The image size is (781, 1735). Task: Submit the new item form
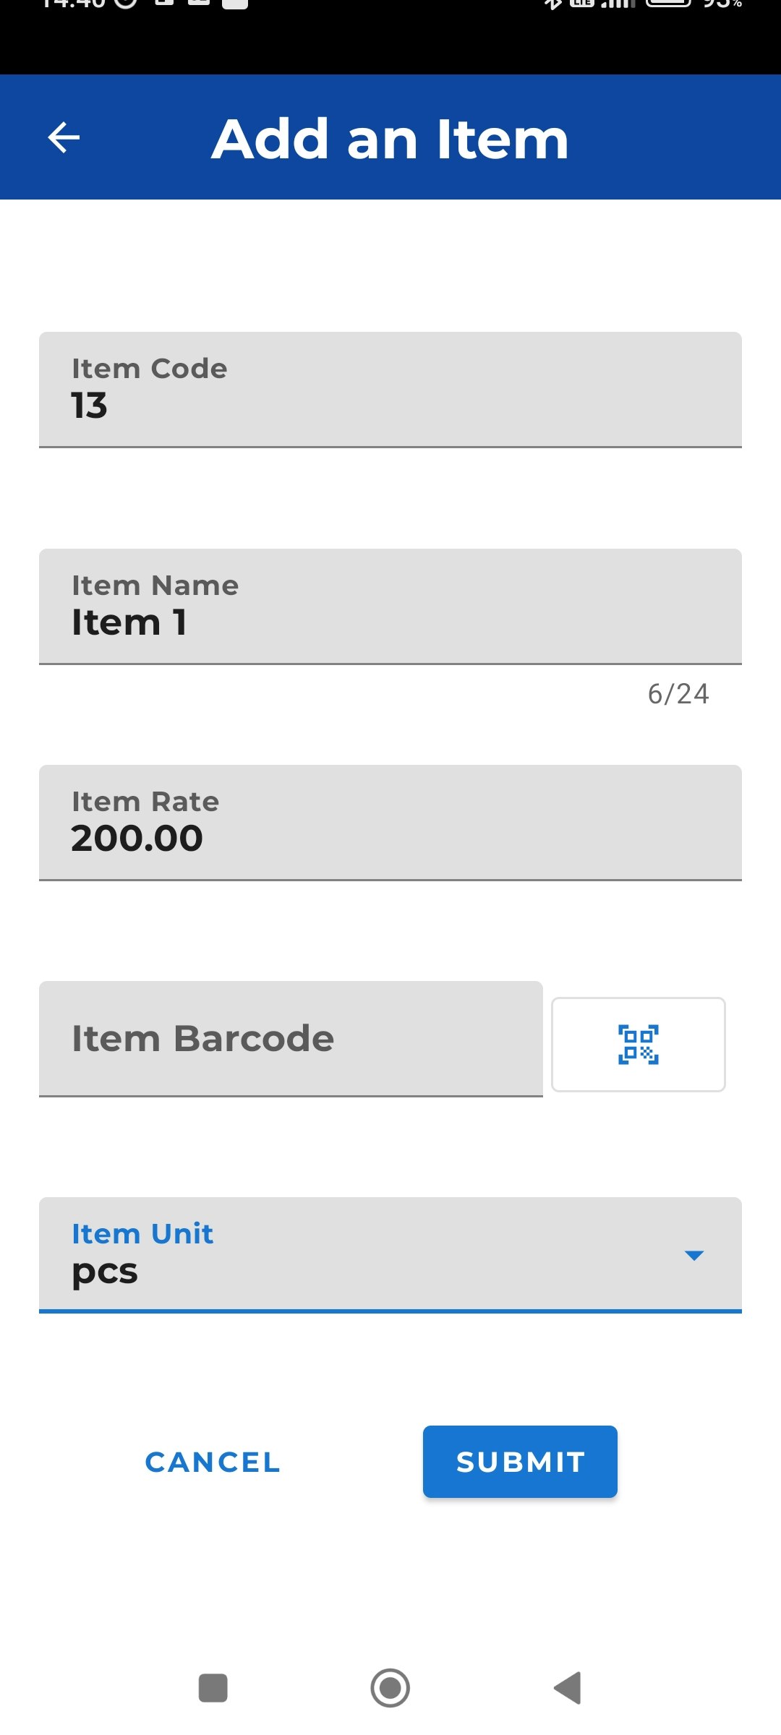(x=520, y=1462)
